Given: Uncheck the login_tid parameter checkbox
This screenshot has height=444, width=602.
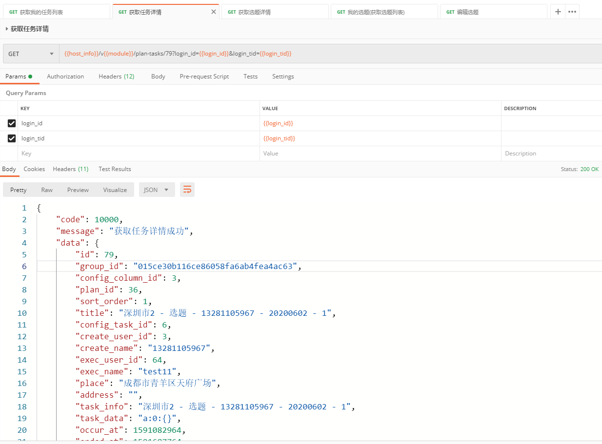Looking at the screenshot, I should coord(12,138).
